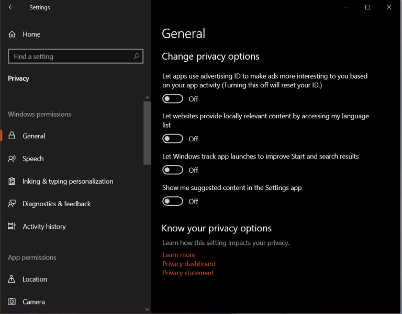Click the App permissions label
The width and height of the screenshot is (402, 314).
pos(32,257)
